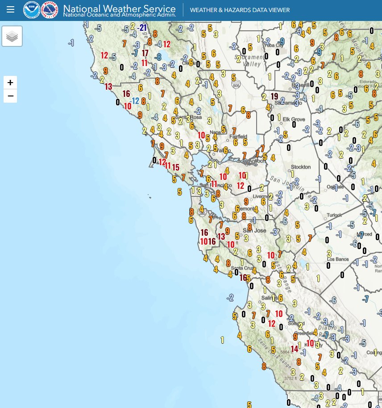The height and width of the screenshot is (408, 382).
Task: Click the NOAA logo
Action: [32, 10]
